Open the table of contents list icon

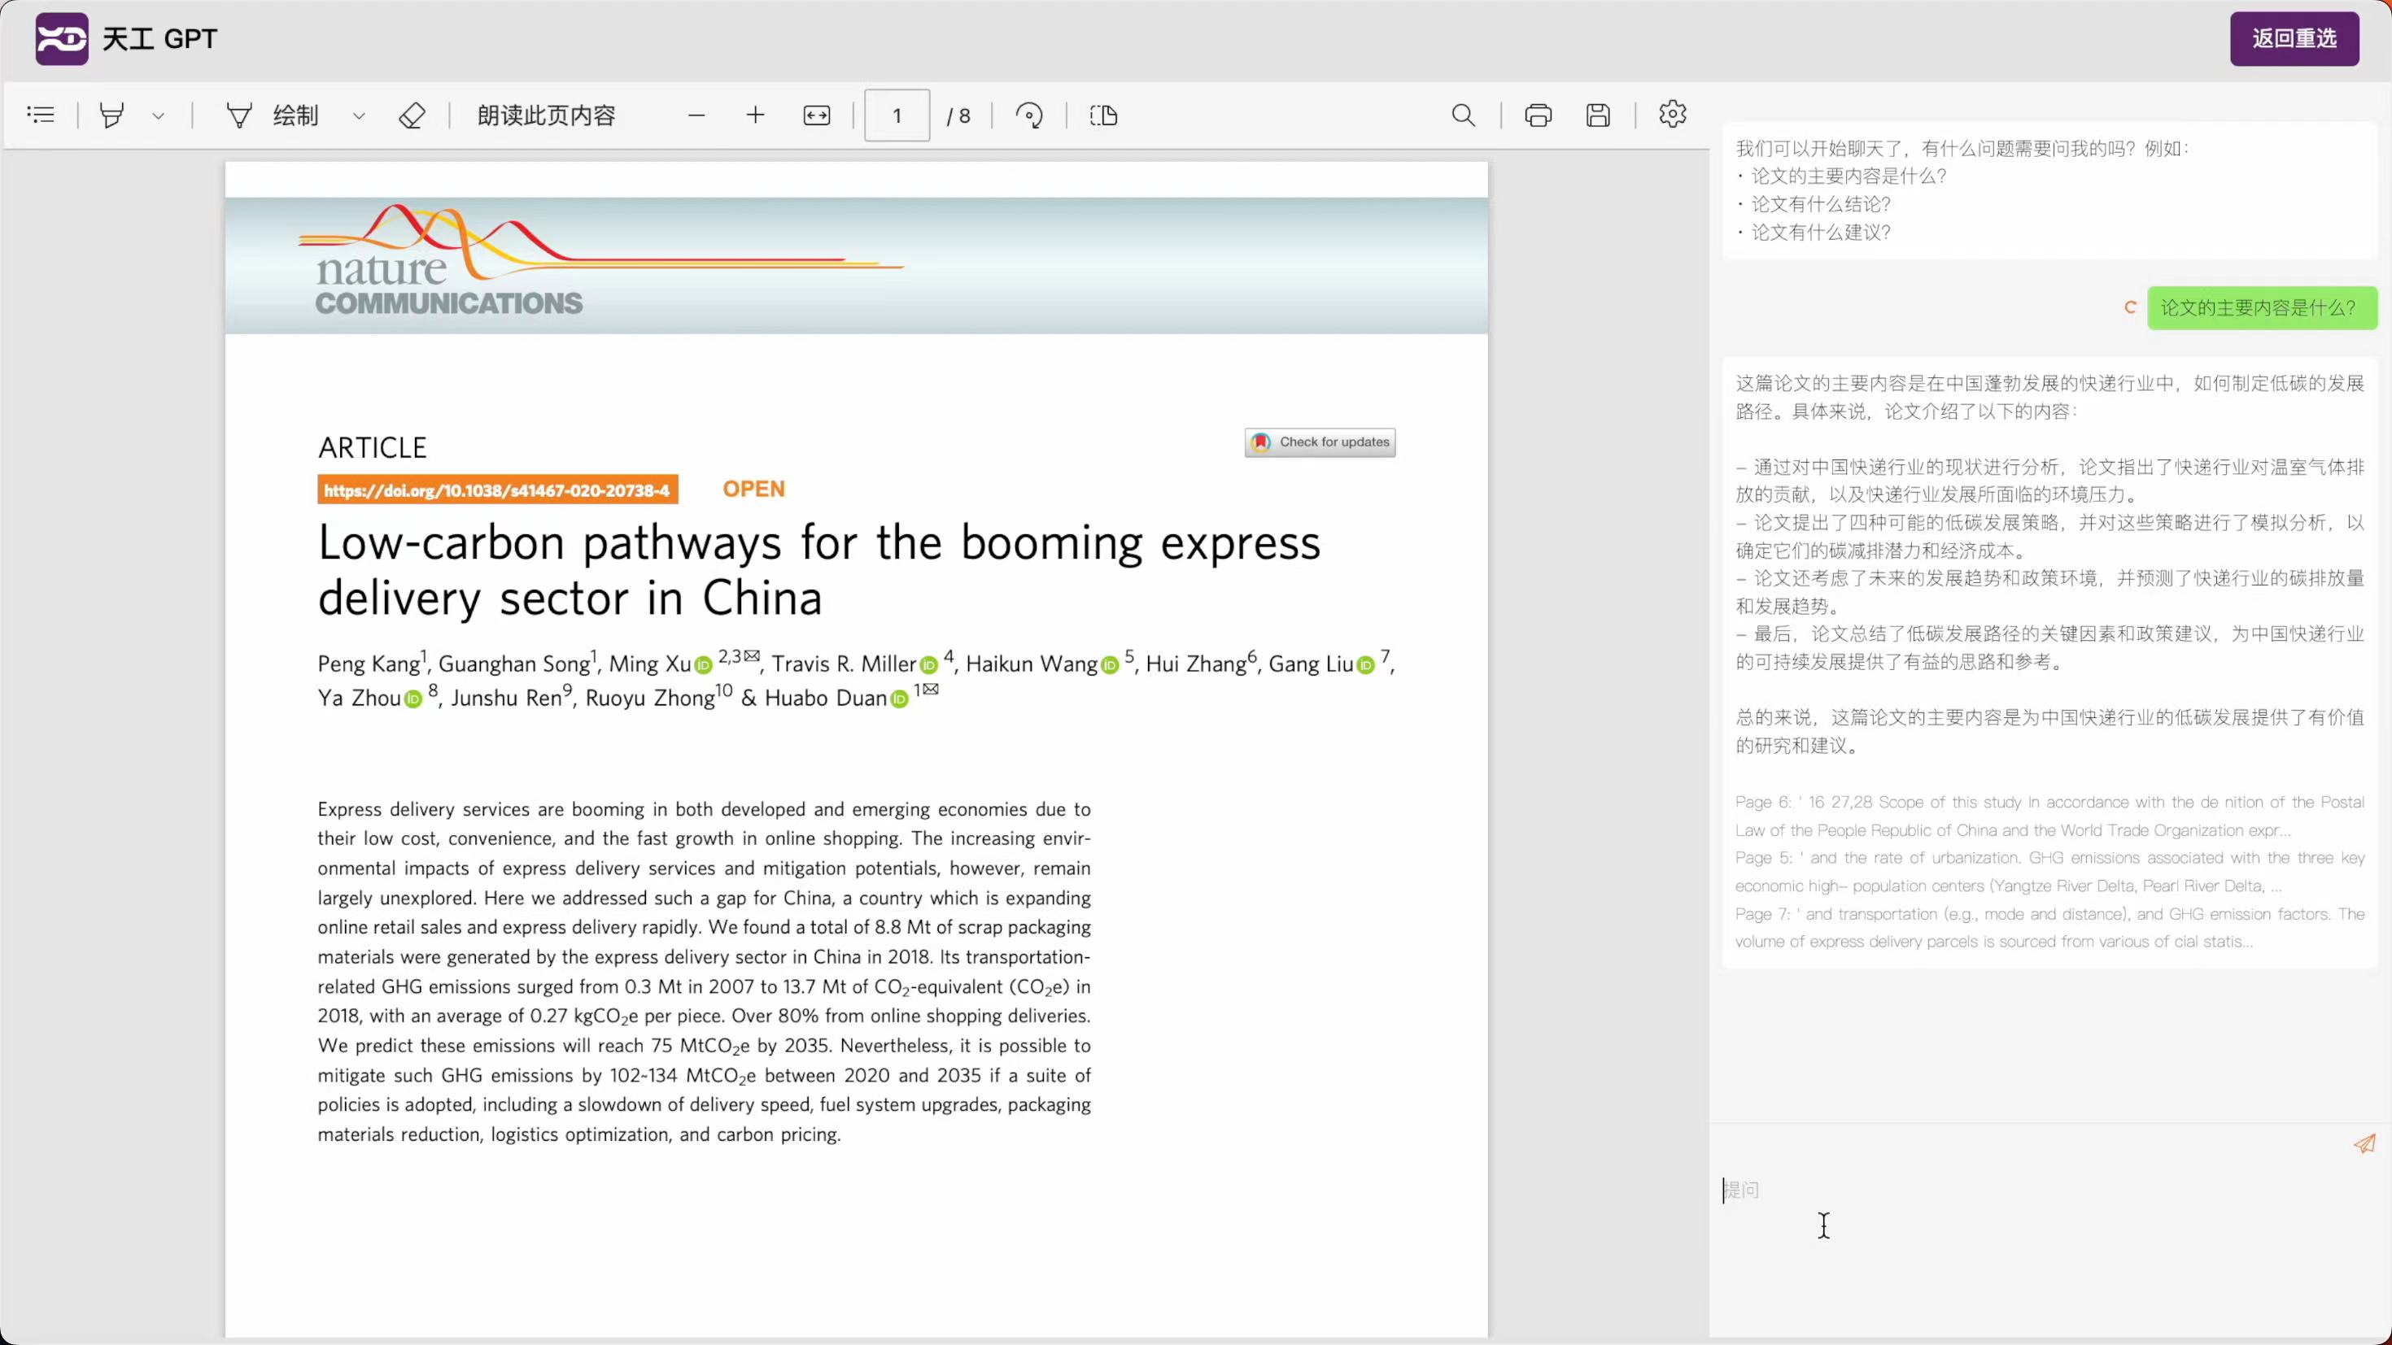41,115
